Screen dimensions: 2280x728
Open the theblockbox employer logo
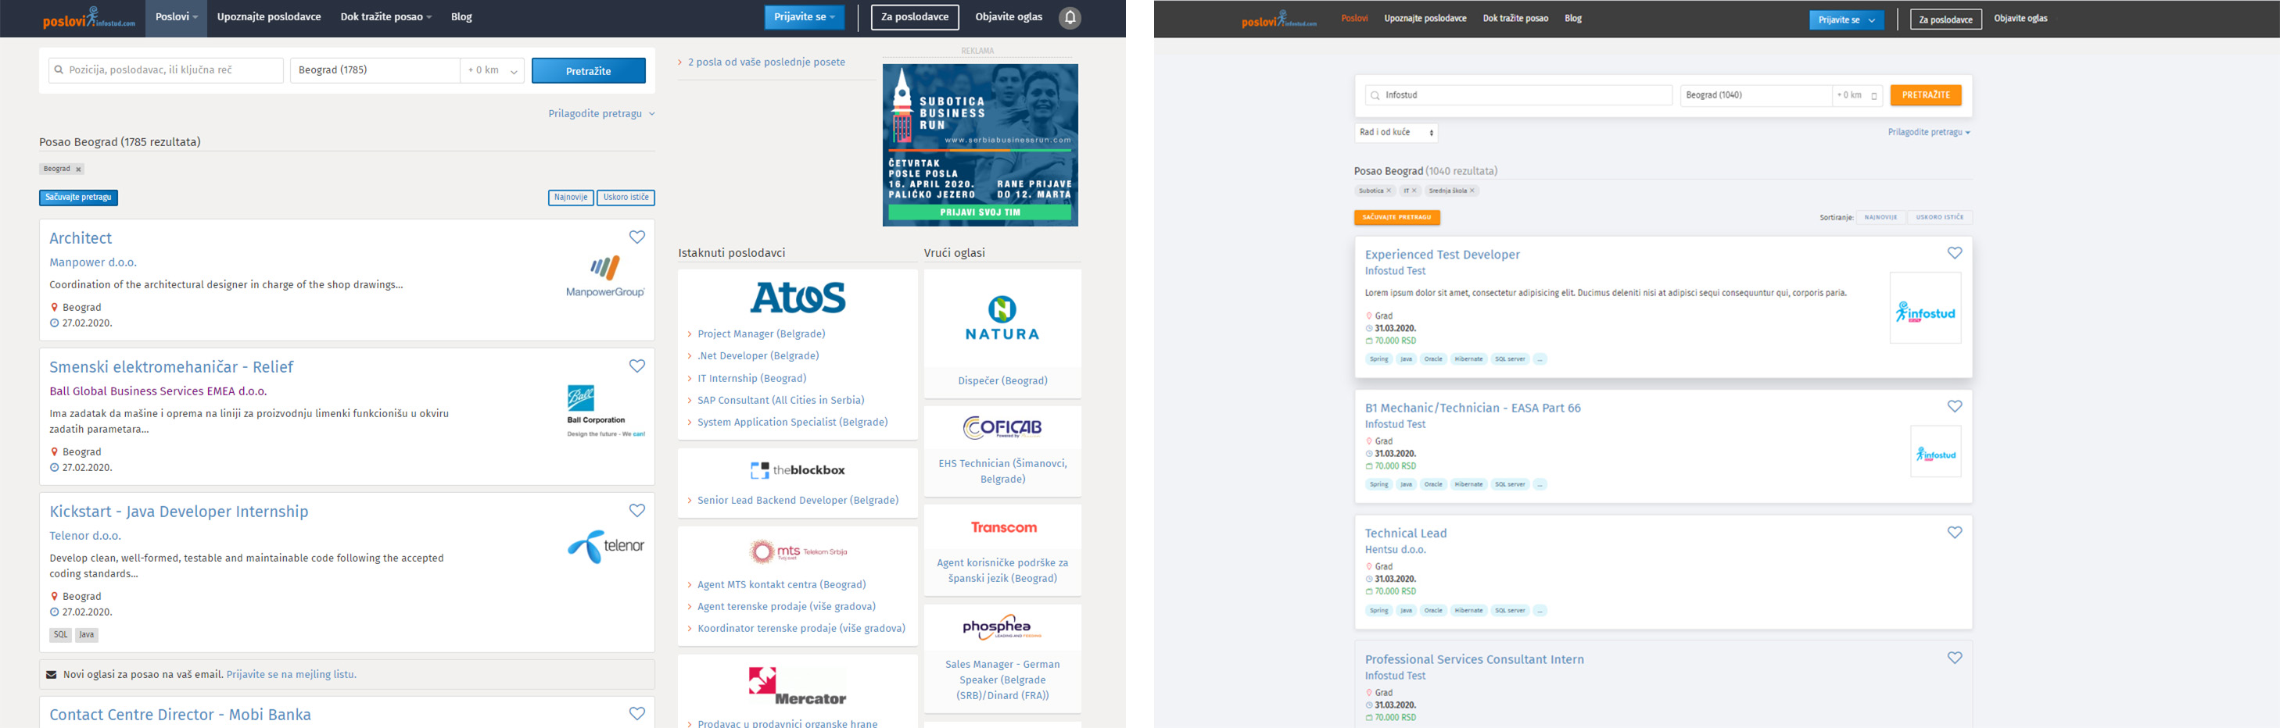click(x=798, y=469)
